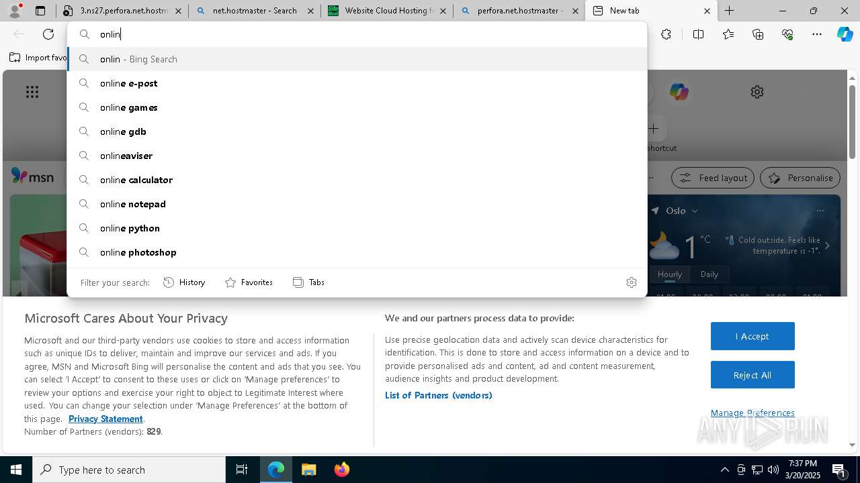Open Task View on the taskbar
The image size is (860, 483).
[242, 470]
